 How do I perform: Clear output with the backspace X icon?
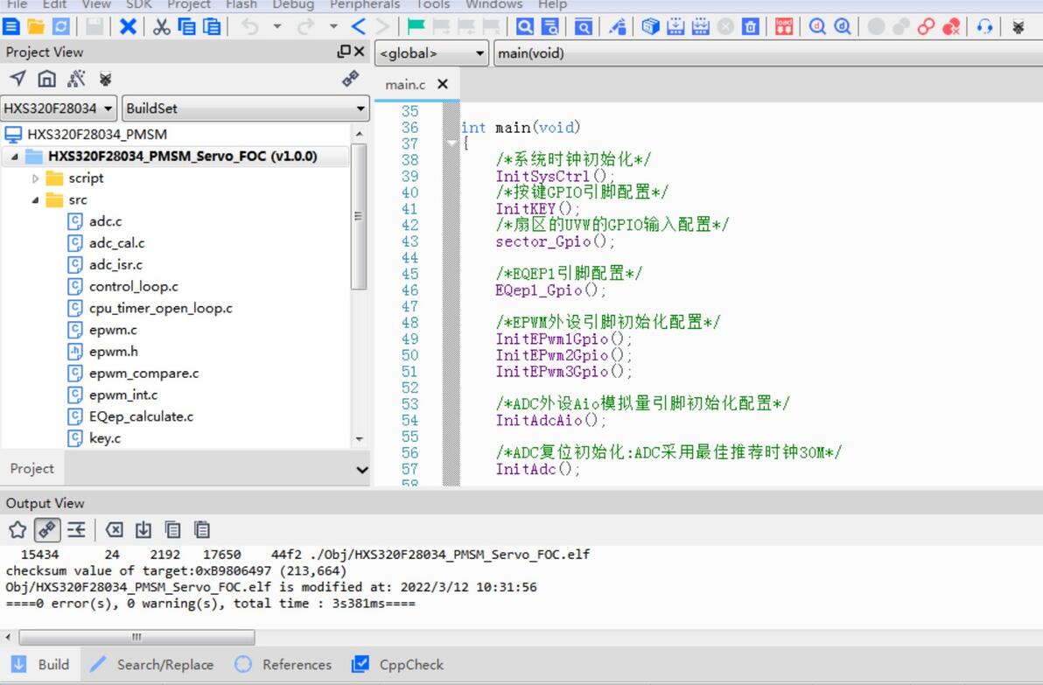coord(115,530)
